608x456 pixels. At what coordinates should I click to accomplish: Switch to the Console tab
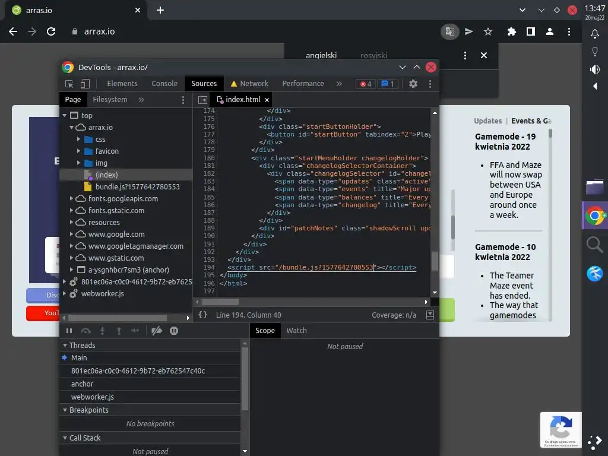164,84
